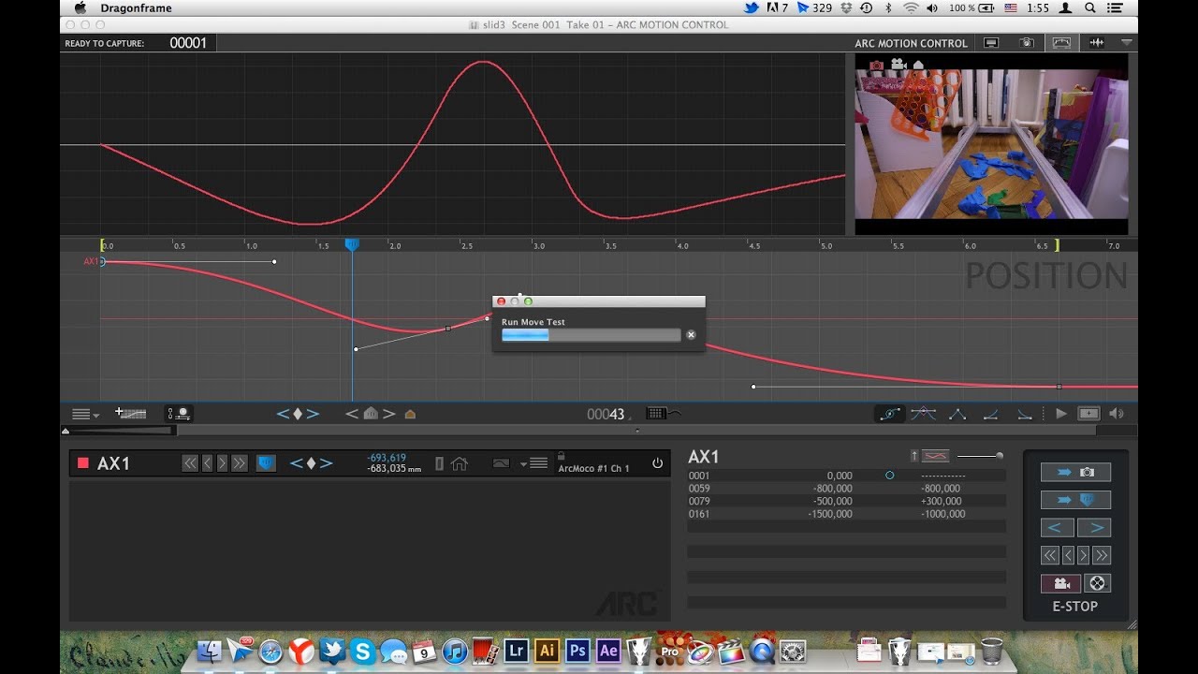Switch to the monitor workspace icon
The image size is (1198, 674).
point(991,43)
